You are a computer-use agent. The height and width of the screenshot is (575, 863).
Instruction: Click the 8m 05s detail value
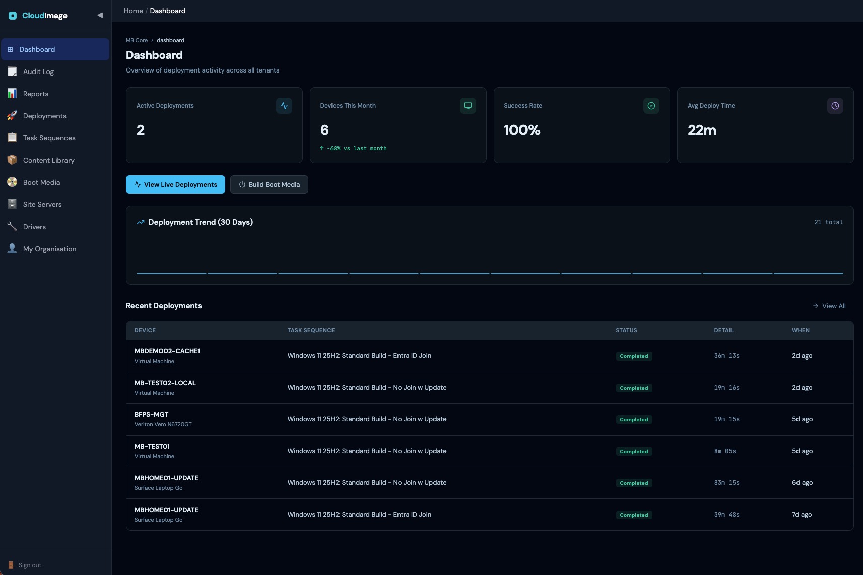pos(725,451)
